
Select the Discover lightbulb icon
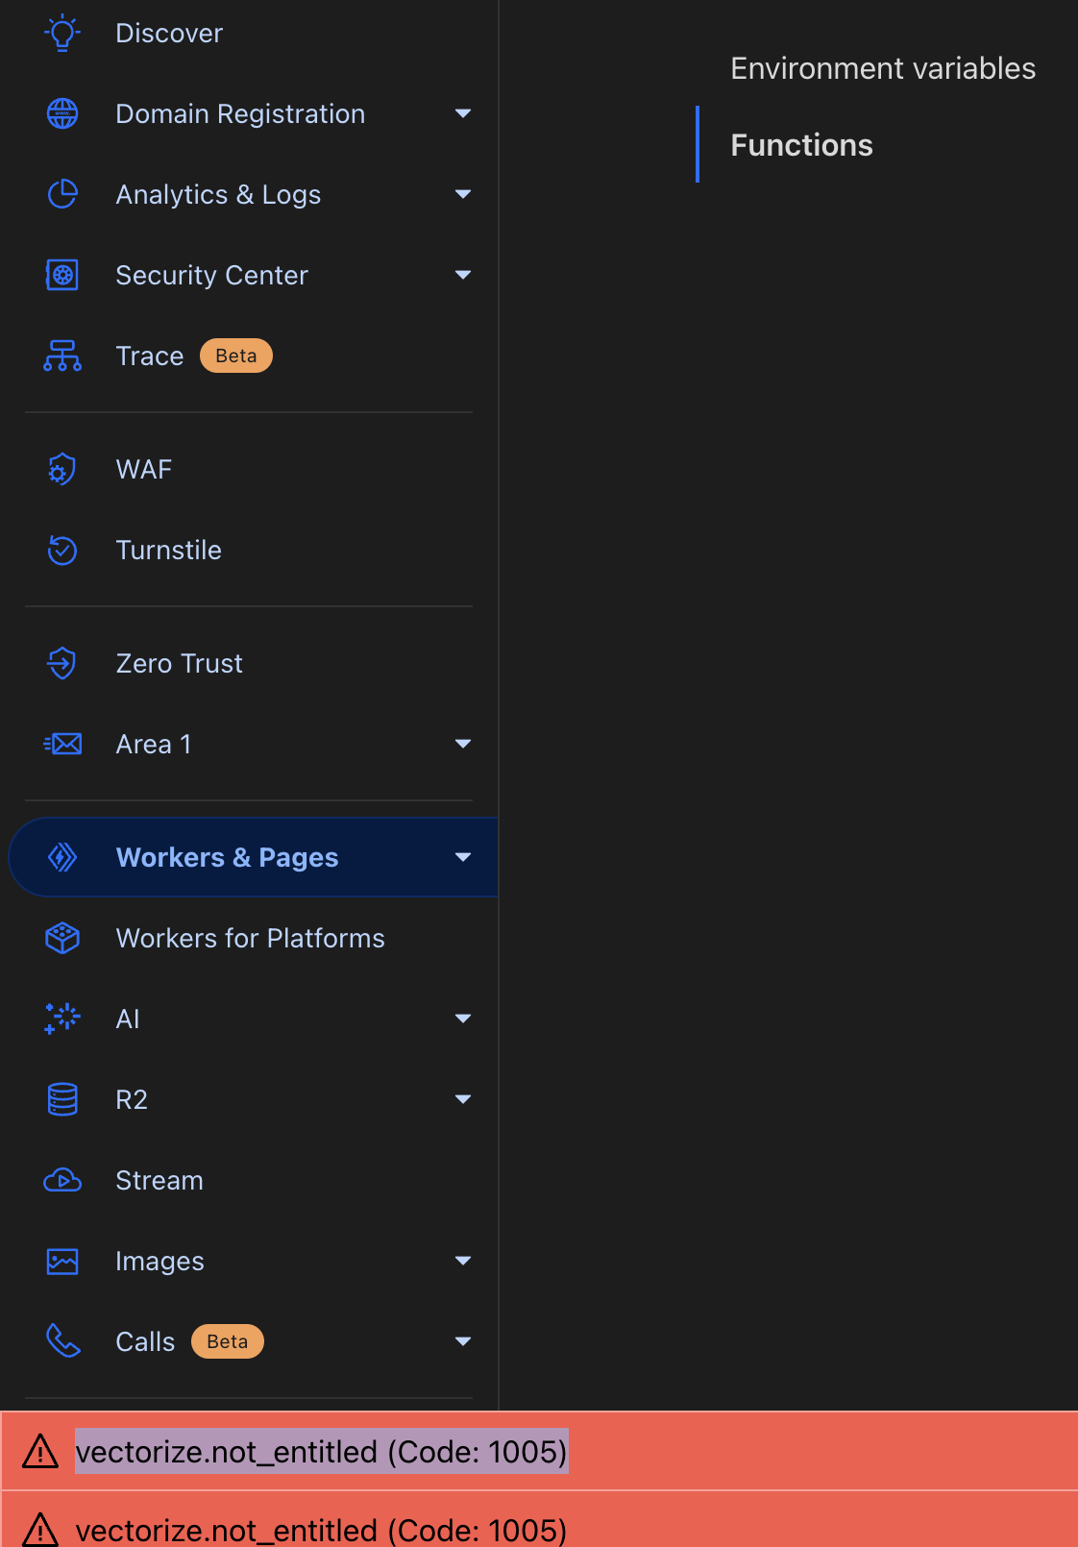coord(61,32)
